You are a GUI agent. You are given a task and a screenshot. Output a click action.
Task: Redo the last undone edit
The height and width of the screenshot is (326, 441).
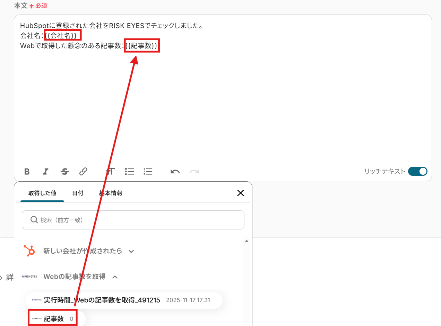(194, 171)
